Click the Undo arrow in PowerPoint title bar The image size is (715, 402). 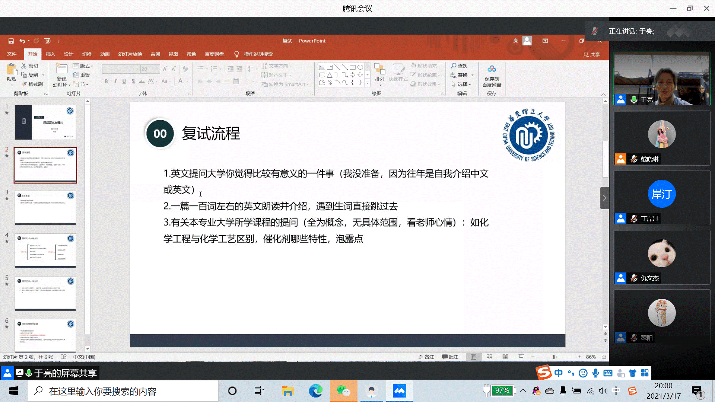22,41
